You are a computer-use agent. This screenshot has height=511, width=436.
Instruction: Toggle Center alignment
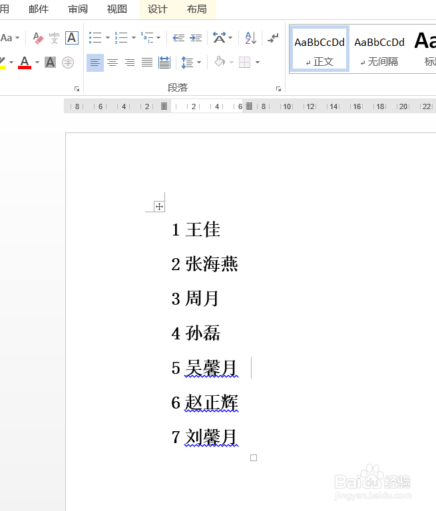(112, 63)
